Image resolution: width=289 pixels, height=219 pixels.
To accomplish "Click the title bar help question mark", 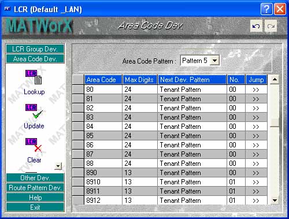I will [x=266, y=9].
